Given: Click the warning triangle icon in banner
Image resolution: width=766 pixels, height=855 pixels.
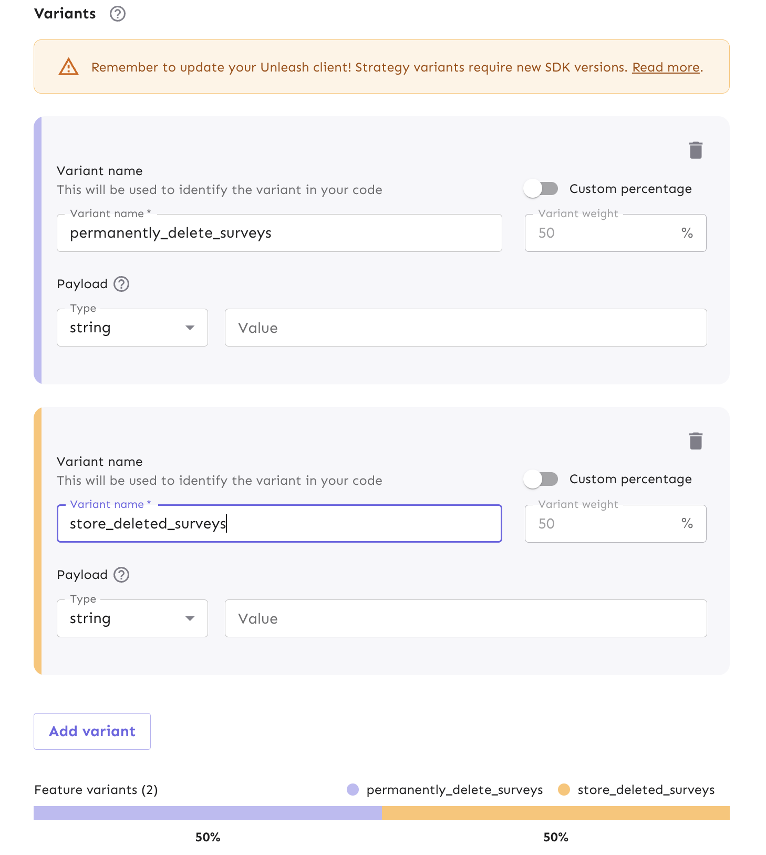Looking at the screenshot, I should click(x=69, y=67).
